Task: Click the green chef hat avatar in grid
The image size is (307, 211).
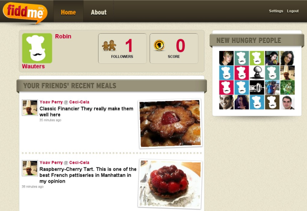Action: (257, 58)
